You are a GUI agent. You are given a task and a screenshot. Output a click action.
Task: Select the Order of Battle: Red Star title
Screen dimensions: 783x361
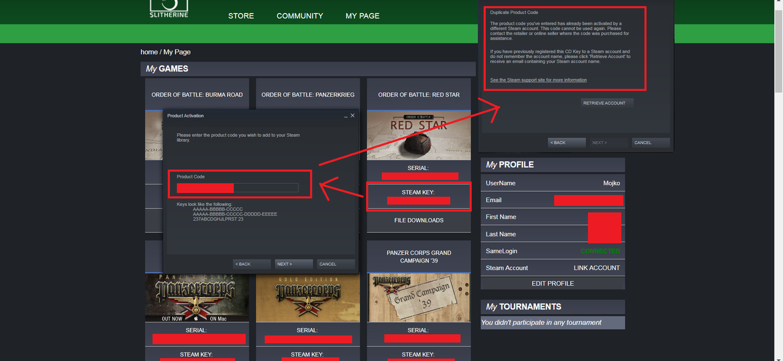(x=419, y=95)
